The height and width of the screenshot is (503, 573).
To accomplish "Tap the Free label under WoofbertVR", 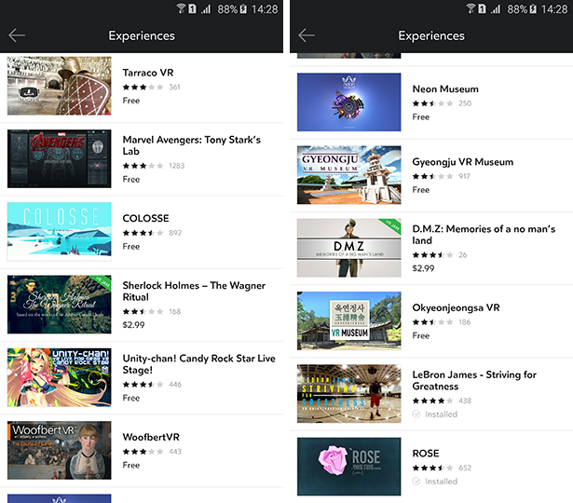I will (130, 465).
